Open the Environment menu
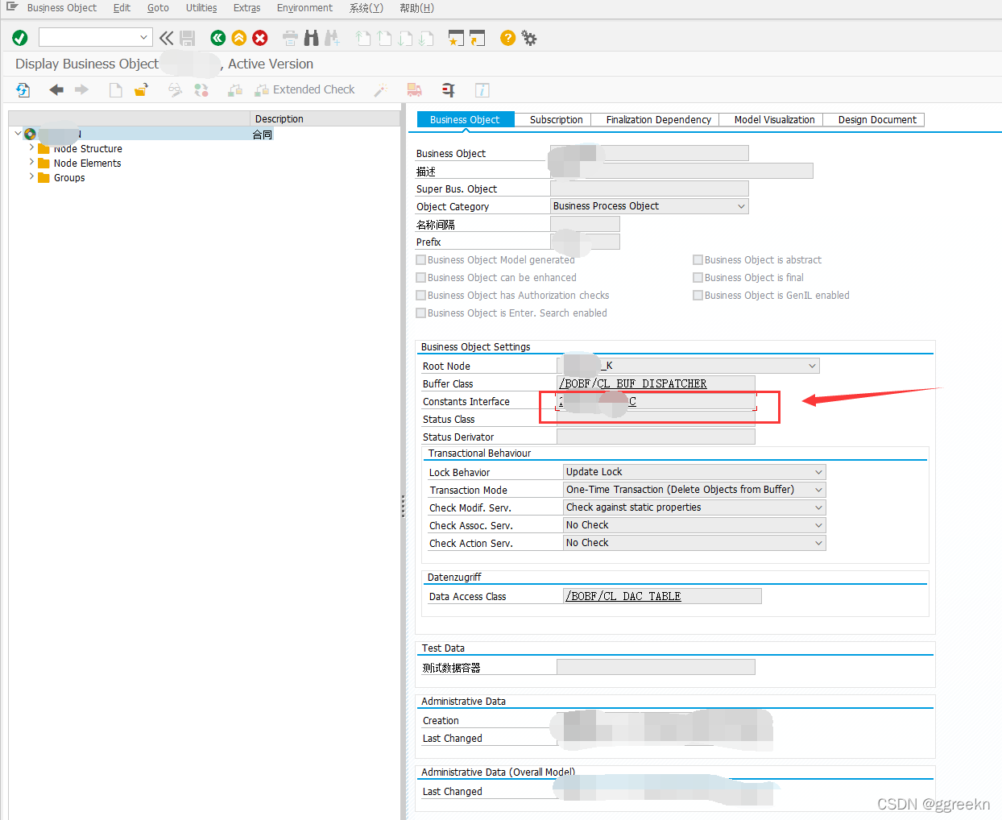This screenshot has height=820, width=1002. 304,7
